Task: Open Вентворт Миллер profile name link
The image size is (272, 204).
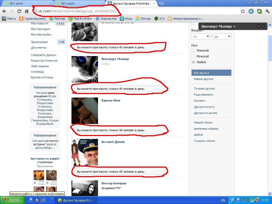Action: [x=115, y=59]
